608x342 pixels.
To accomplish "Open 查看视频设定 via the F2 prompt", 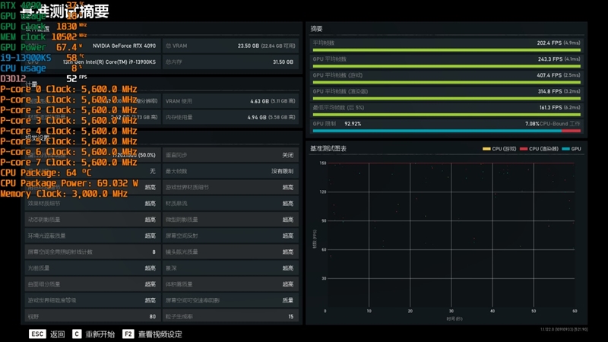I will click(x=153, y=334).
